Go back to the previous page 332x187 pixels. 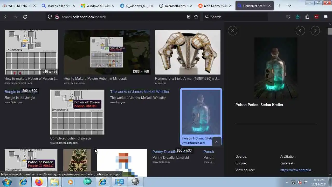click(x=6, y=17)
